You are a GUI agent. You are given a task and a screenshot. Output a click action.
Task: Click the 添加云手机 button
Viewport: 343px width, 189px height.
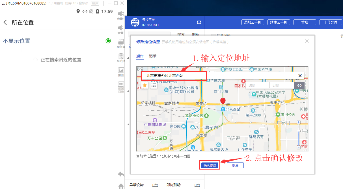(253, 22)
